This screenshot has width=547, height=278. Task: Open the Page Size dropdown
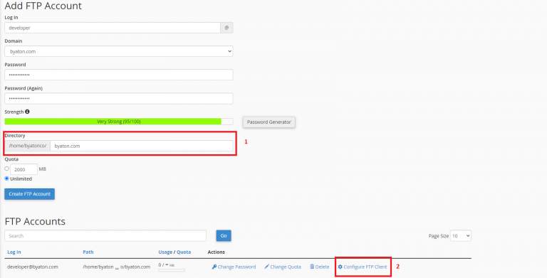[461, 236]
